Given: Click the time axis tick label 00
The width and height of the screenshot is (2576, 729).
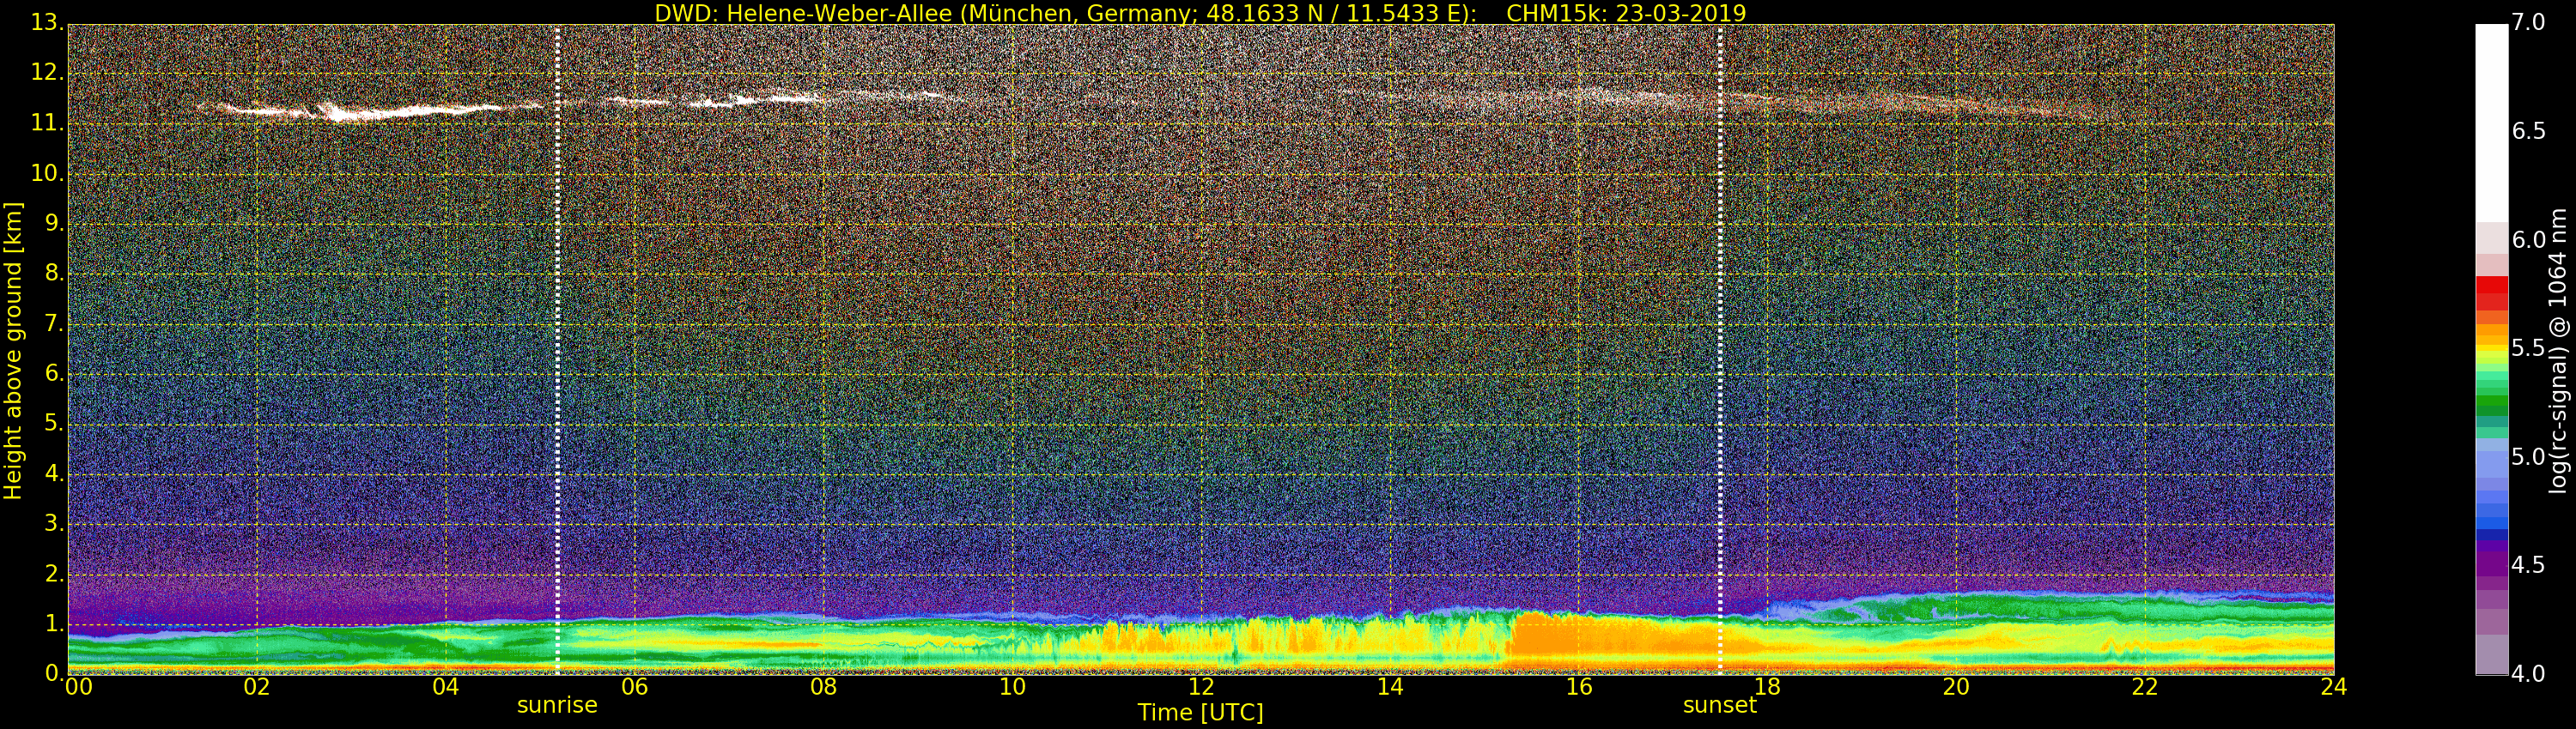Looking at the screenshot, I should coord(78,686).
